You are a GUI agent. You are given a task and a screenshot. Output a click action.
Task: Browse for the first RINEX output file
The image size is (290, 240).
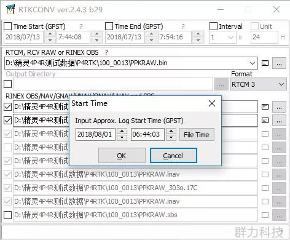pyautogui.click(x=279, y=107)
